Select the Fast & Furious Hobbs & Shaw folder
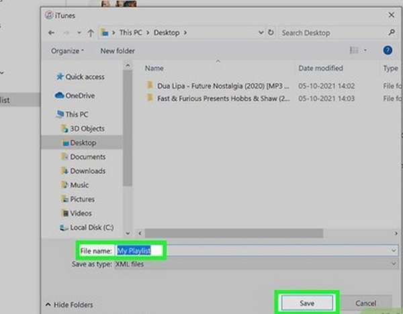403x314 pixels. point(218,99)
